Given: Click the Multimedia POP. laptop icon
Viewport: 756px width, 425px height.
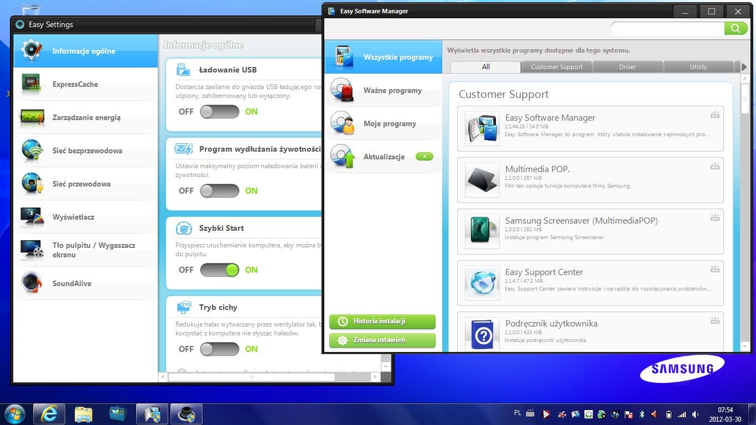Looking at the screenshot, I should click(482, 180).
